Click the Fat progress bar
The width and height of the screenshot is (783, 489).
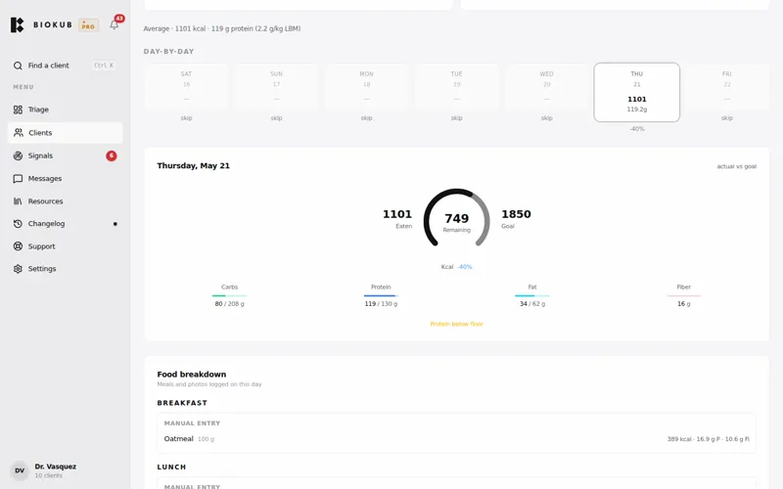(532, 296)
